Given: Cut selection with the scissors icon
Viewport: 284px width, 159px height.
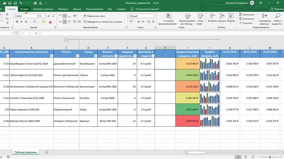Looking at the screenshot, I should tap(7, 14).
